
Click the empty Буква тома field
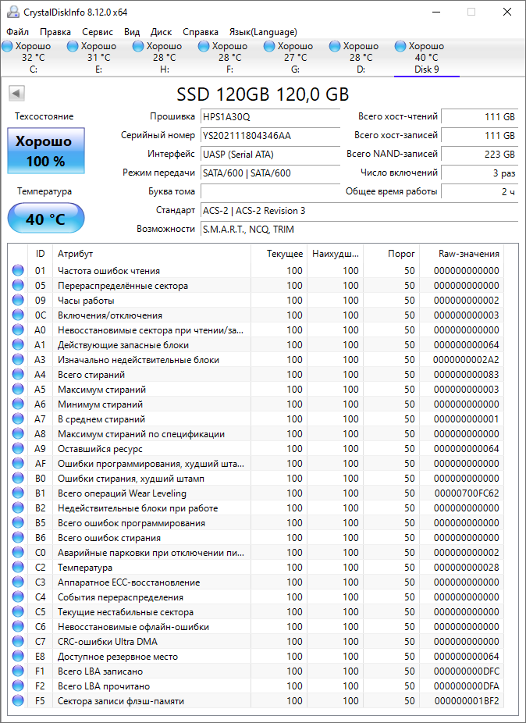270,192
